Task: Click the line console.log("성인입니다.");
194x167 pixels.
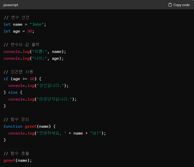Action: 38,86
